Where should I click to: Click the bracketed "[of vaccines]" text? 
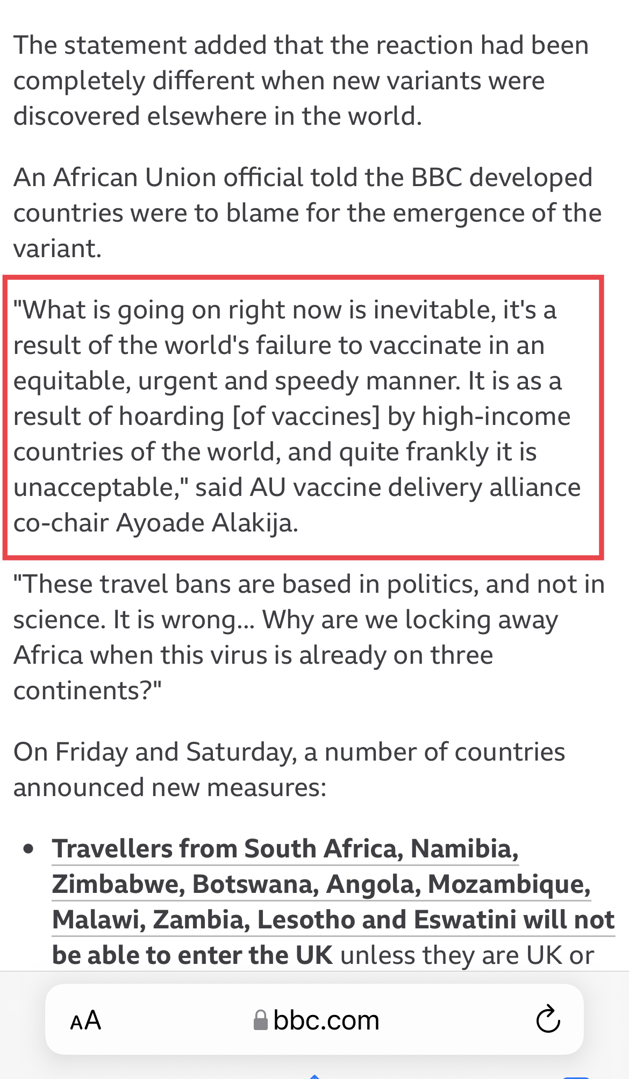point(306,416)
